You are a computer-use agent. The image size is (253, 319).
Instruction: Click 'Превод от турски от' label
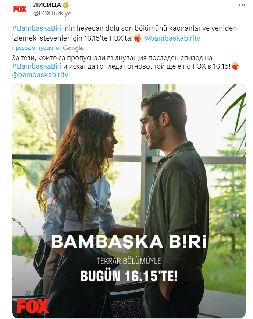[x=36, y=48]
